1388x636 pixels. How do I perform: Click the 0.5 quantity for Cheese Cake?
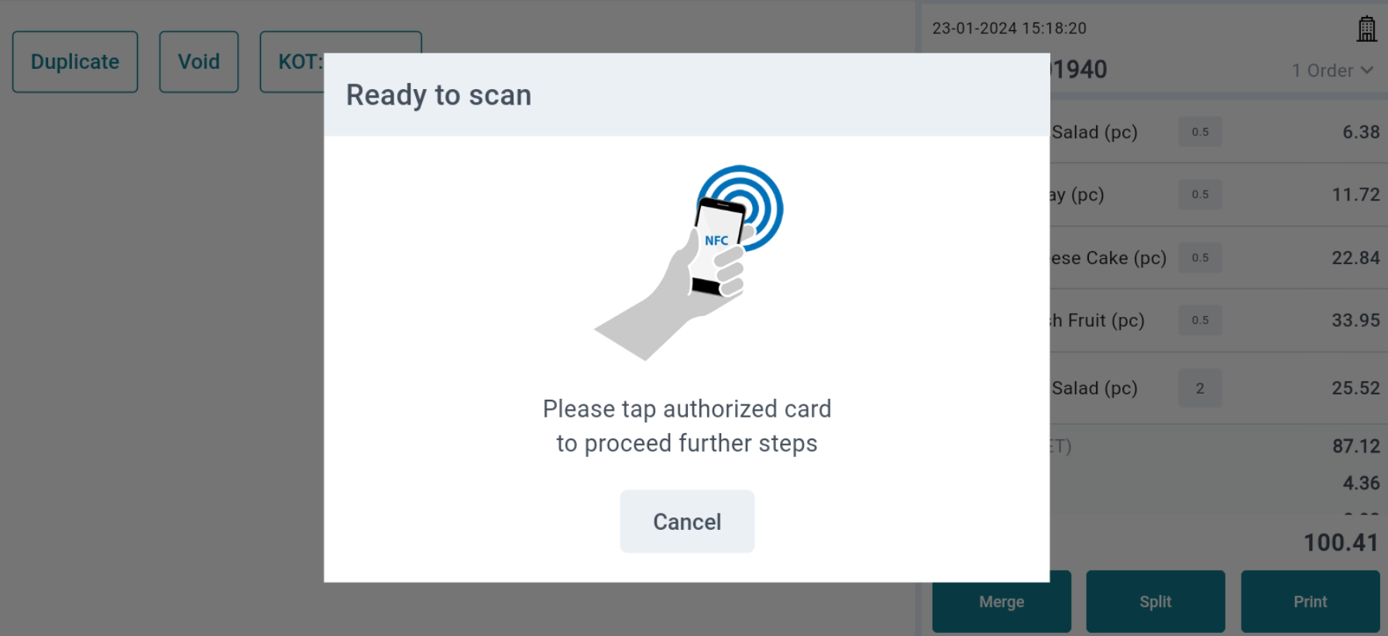point(1200,258)
